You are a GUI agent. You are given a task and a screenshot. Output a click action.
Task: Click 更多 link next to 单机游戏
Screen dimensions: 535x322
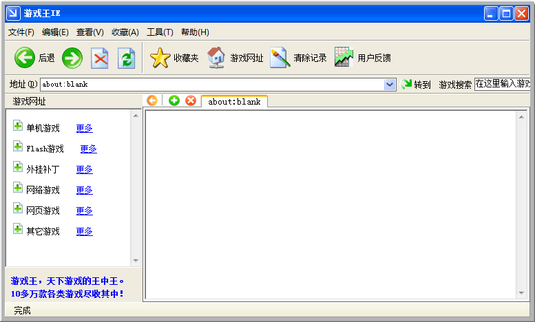(84, 128)
